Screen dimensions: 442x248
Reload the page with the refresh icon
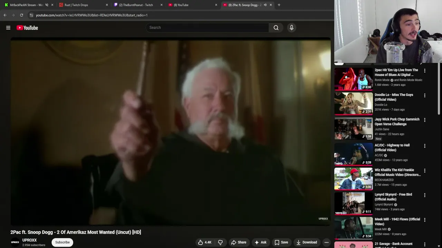21,15
